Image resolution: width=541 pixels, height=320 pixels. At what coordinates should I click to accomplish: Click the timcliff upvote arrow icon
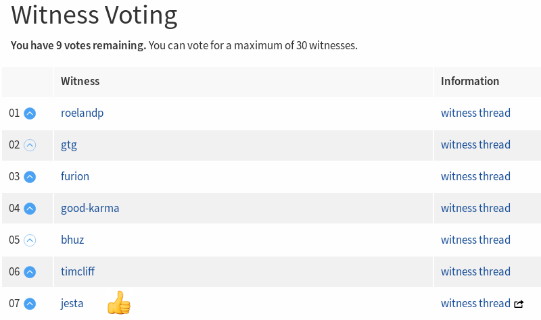pos(30,272)
